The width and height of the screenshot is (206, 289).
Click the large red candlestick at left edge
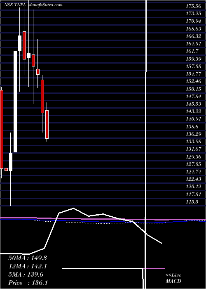tap(2, 129)
